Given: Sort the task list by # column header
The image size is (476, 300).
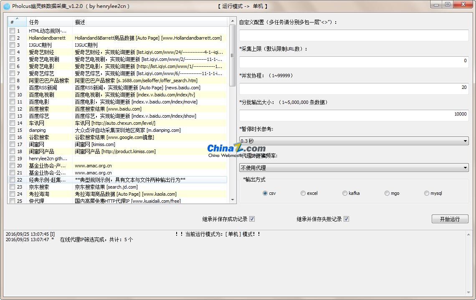Looking at the screenshot, I should pyautogui.click(x=17, y=22).
